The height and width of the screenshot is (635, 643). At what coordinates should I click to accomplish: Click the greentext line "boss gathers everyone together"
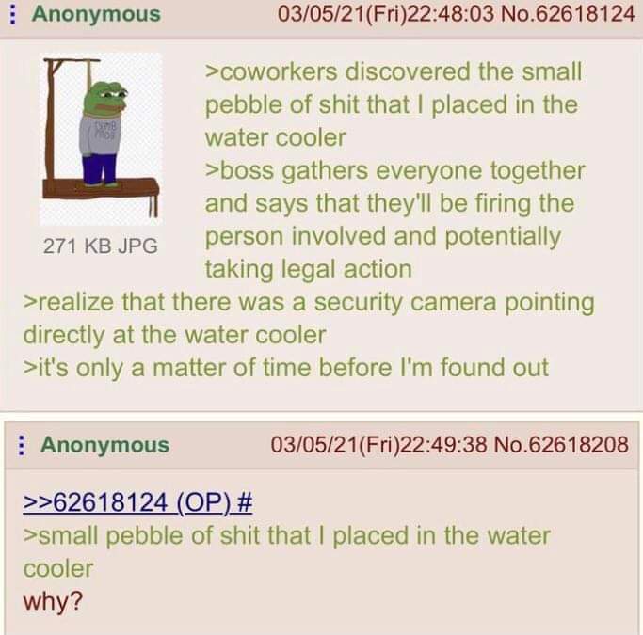coord(395,220)
